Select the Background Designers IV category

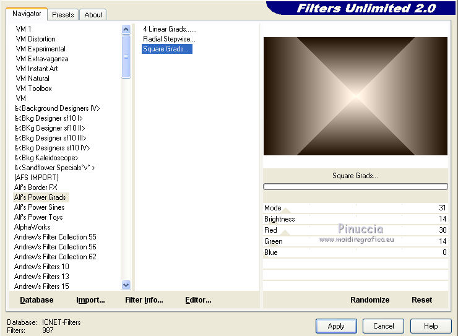pyautogui.click(x=57, y=108)
